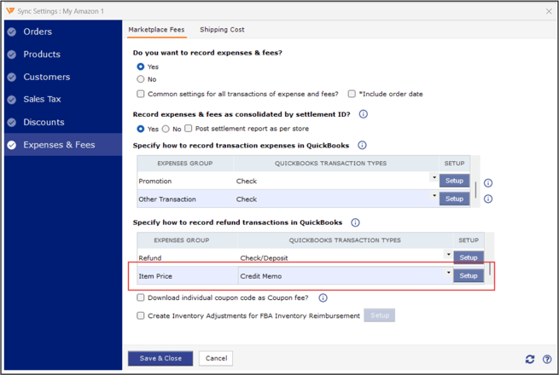Open the help question mark icon
The image size is (559, 375).
click(x=547, y=359)
